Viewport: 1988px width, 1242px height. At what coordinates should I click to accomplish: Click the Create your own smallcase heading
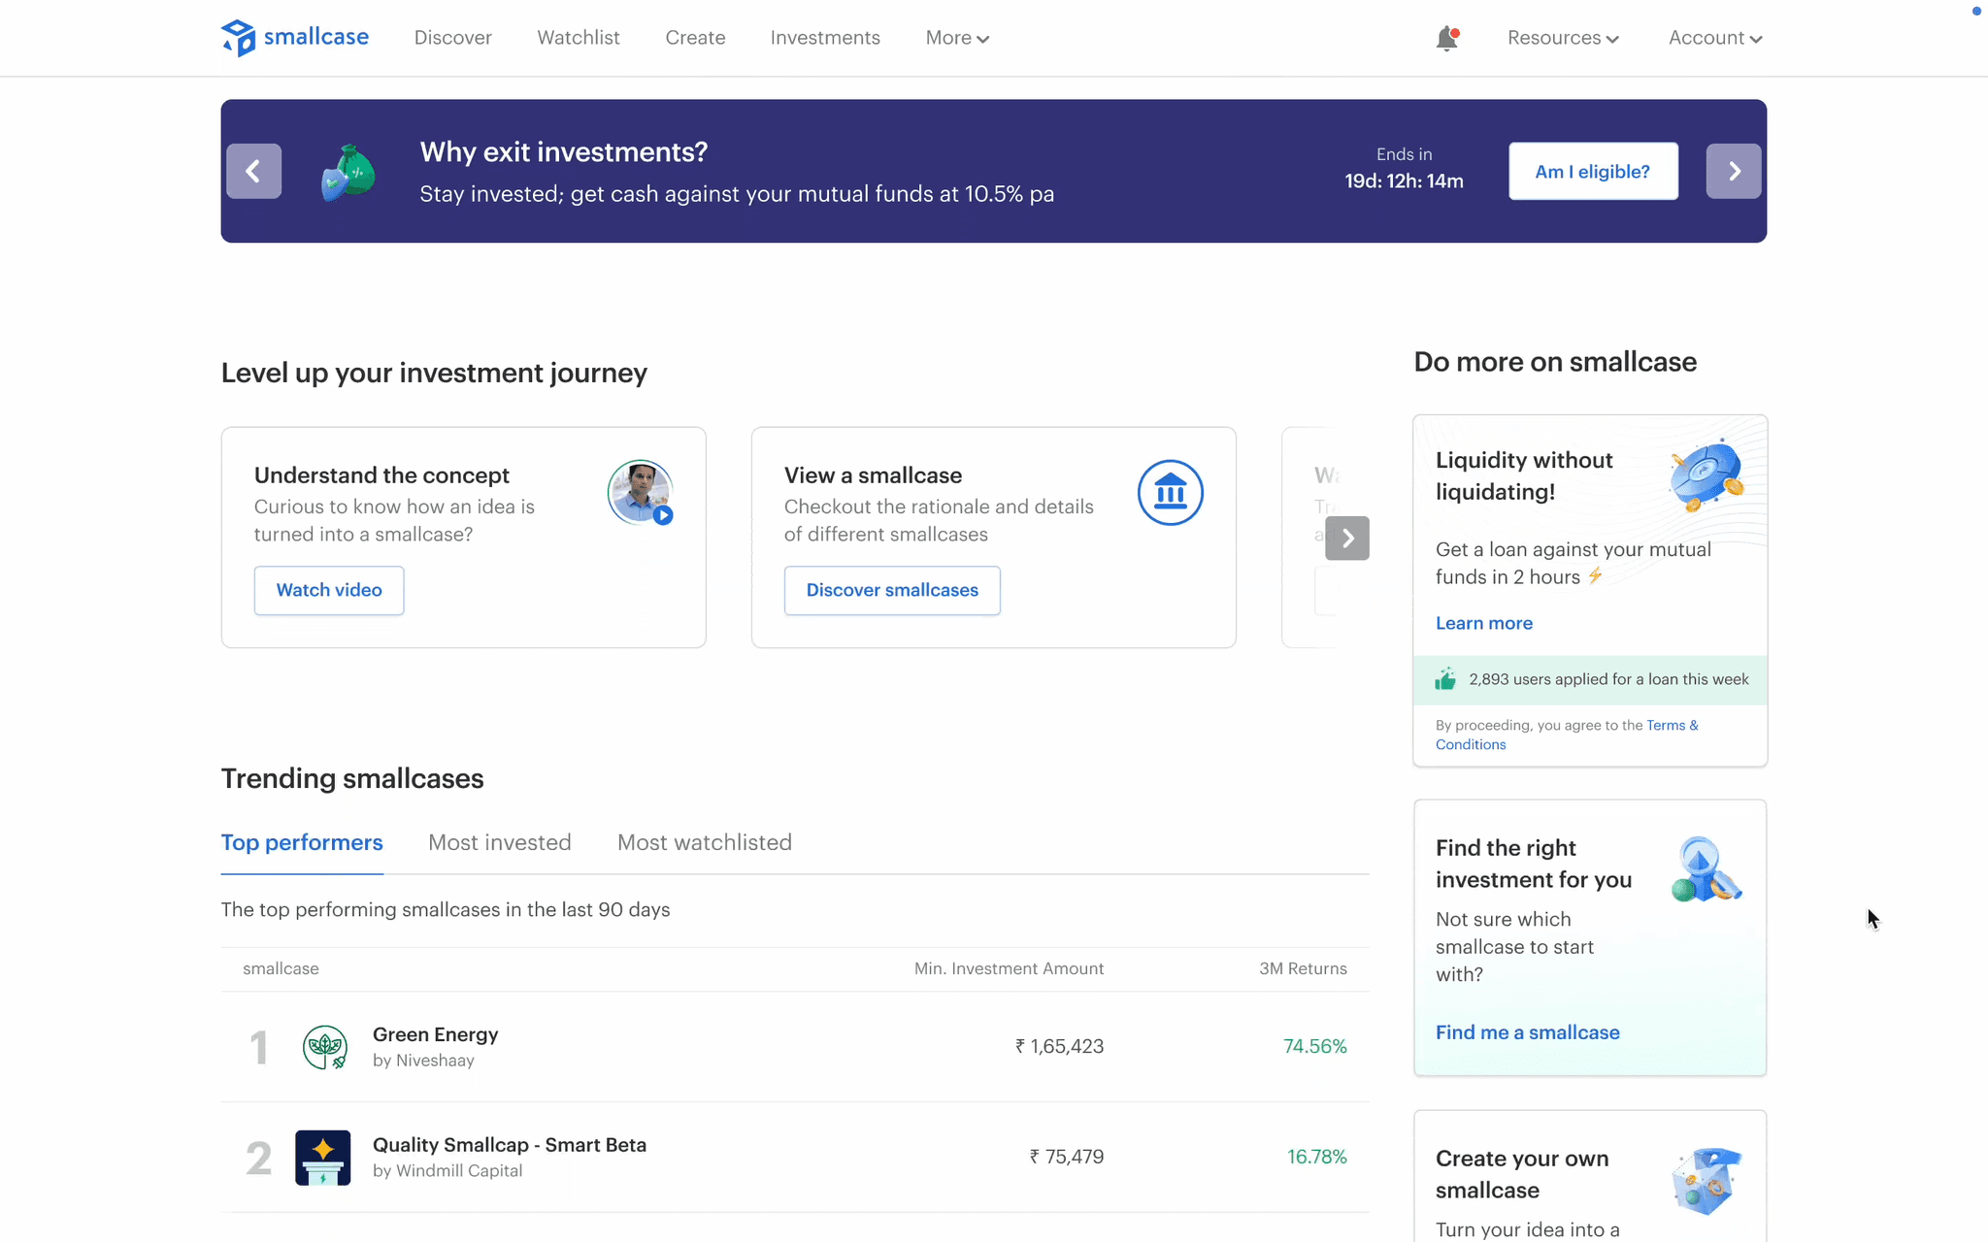[1522, 1174]
